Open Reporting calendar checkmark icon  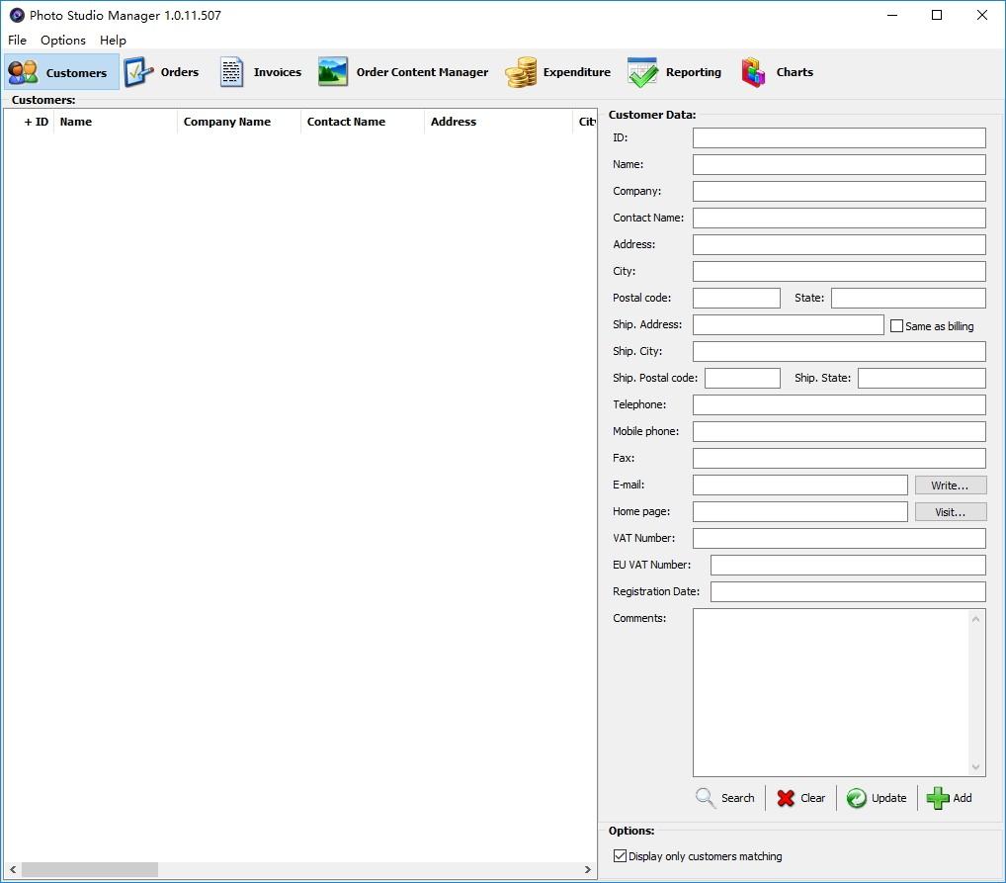[642, 72]
